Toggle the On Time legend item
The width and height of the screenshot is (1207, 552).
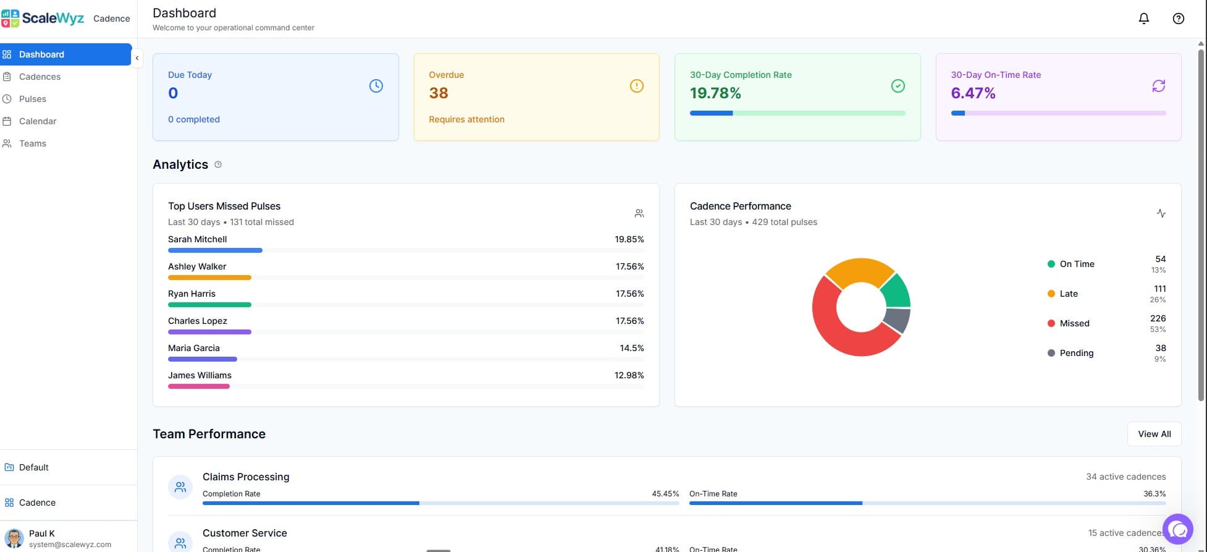(1076, 264)
